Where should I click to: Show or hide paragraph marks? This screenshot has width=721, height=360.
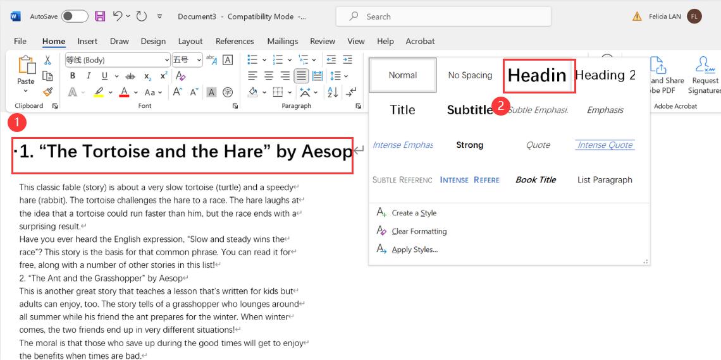[351, 92]
